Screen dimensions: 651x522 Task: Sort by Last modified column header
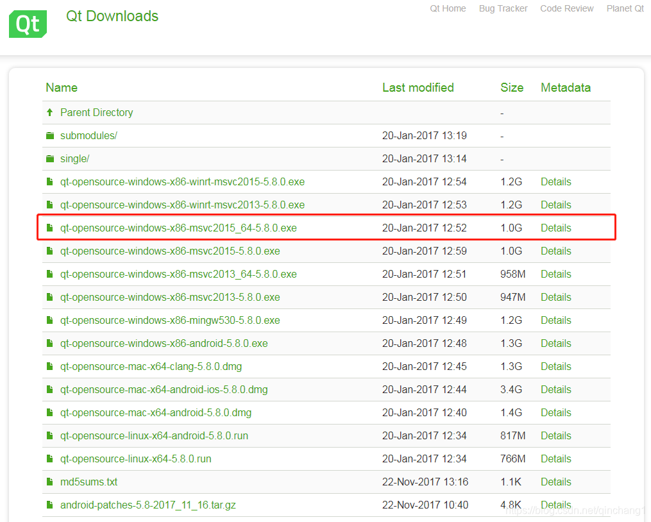(x=418, y=88)
